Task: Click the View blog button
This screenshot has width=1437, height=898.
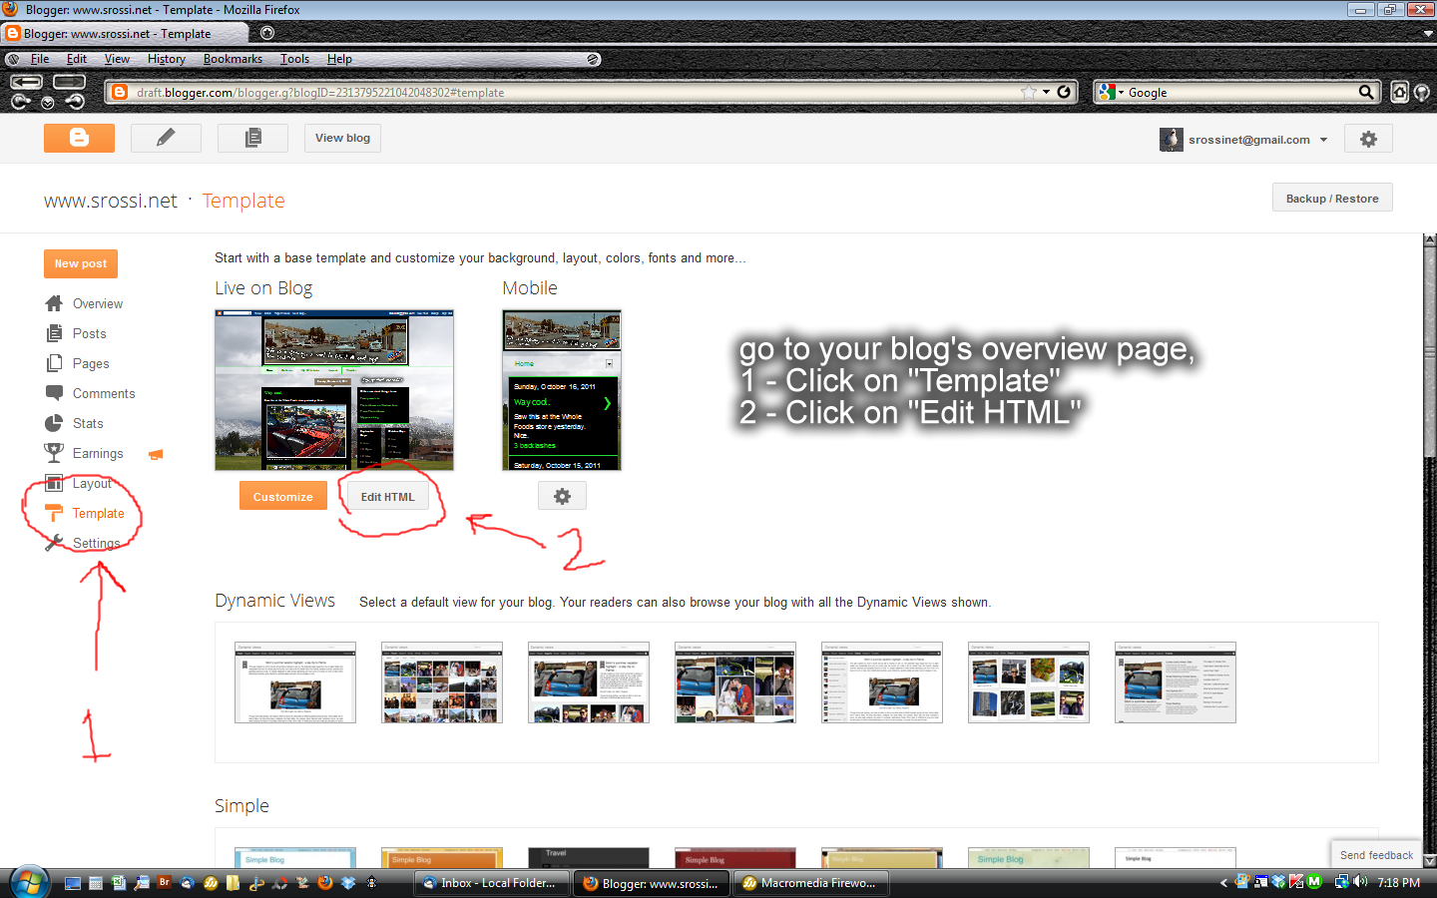Action: tap(342, 138)
